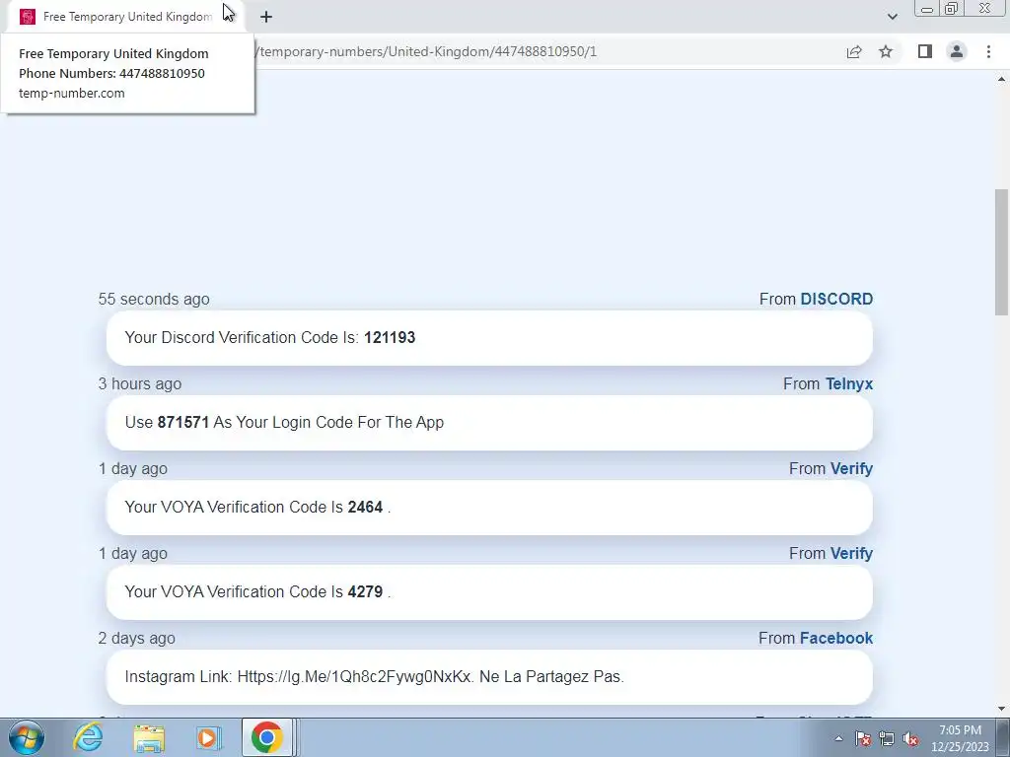Click the URL text in the address bar
This screenshot has width=1010, height=757.
[x=426, y=51]
